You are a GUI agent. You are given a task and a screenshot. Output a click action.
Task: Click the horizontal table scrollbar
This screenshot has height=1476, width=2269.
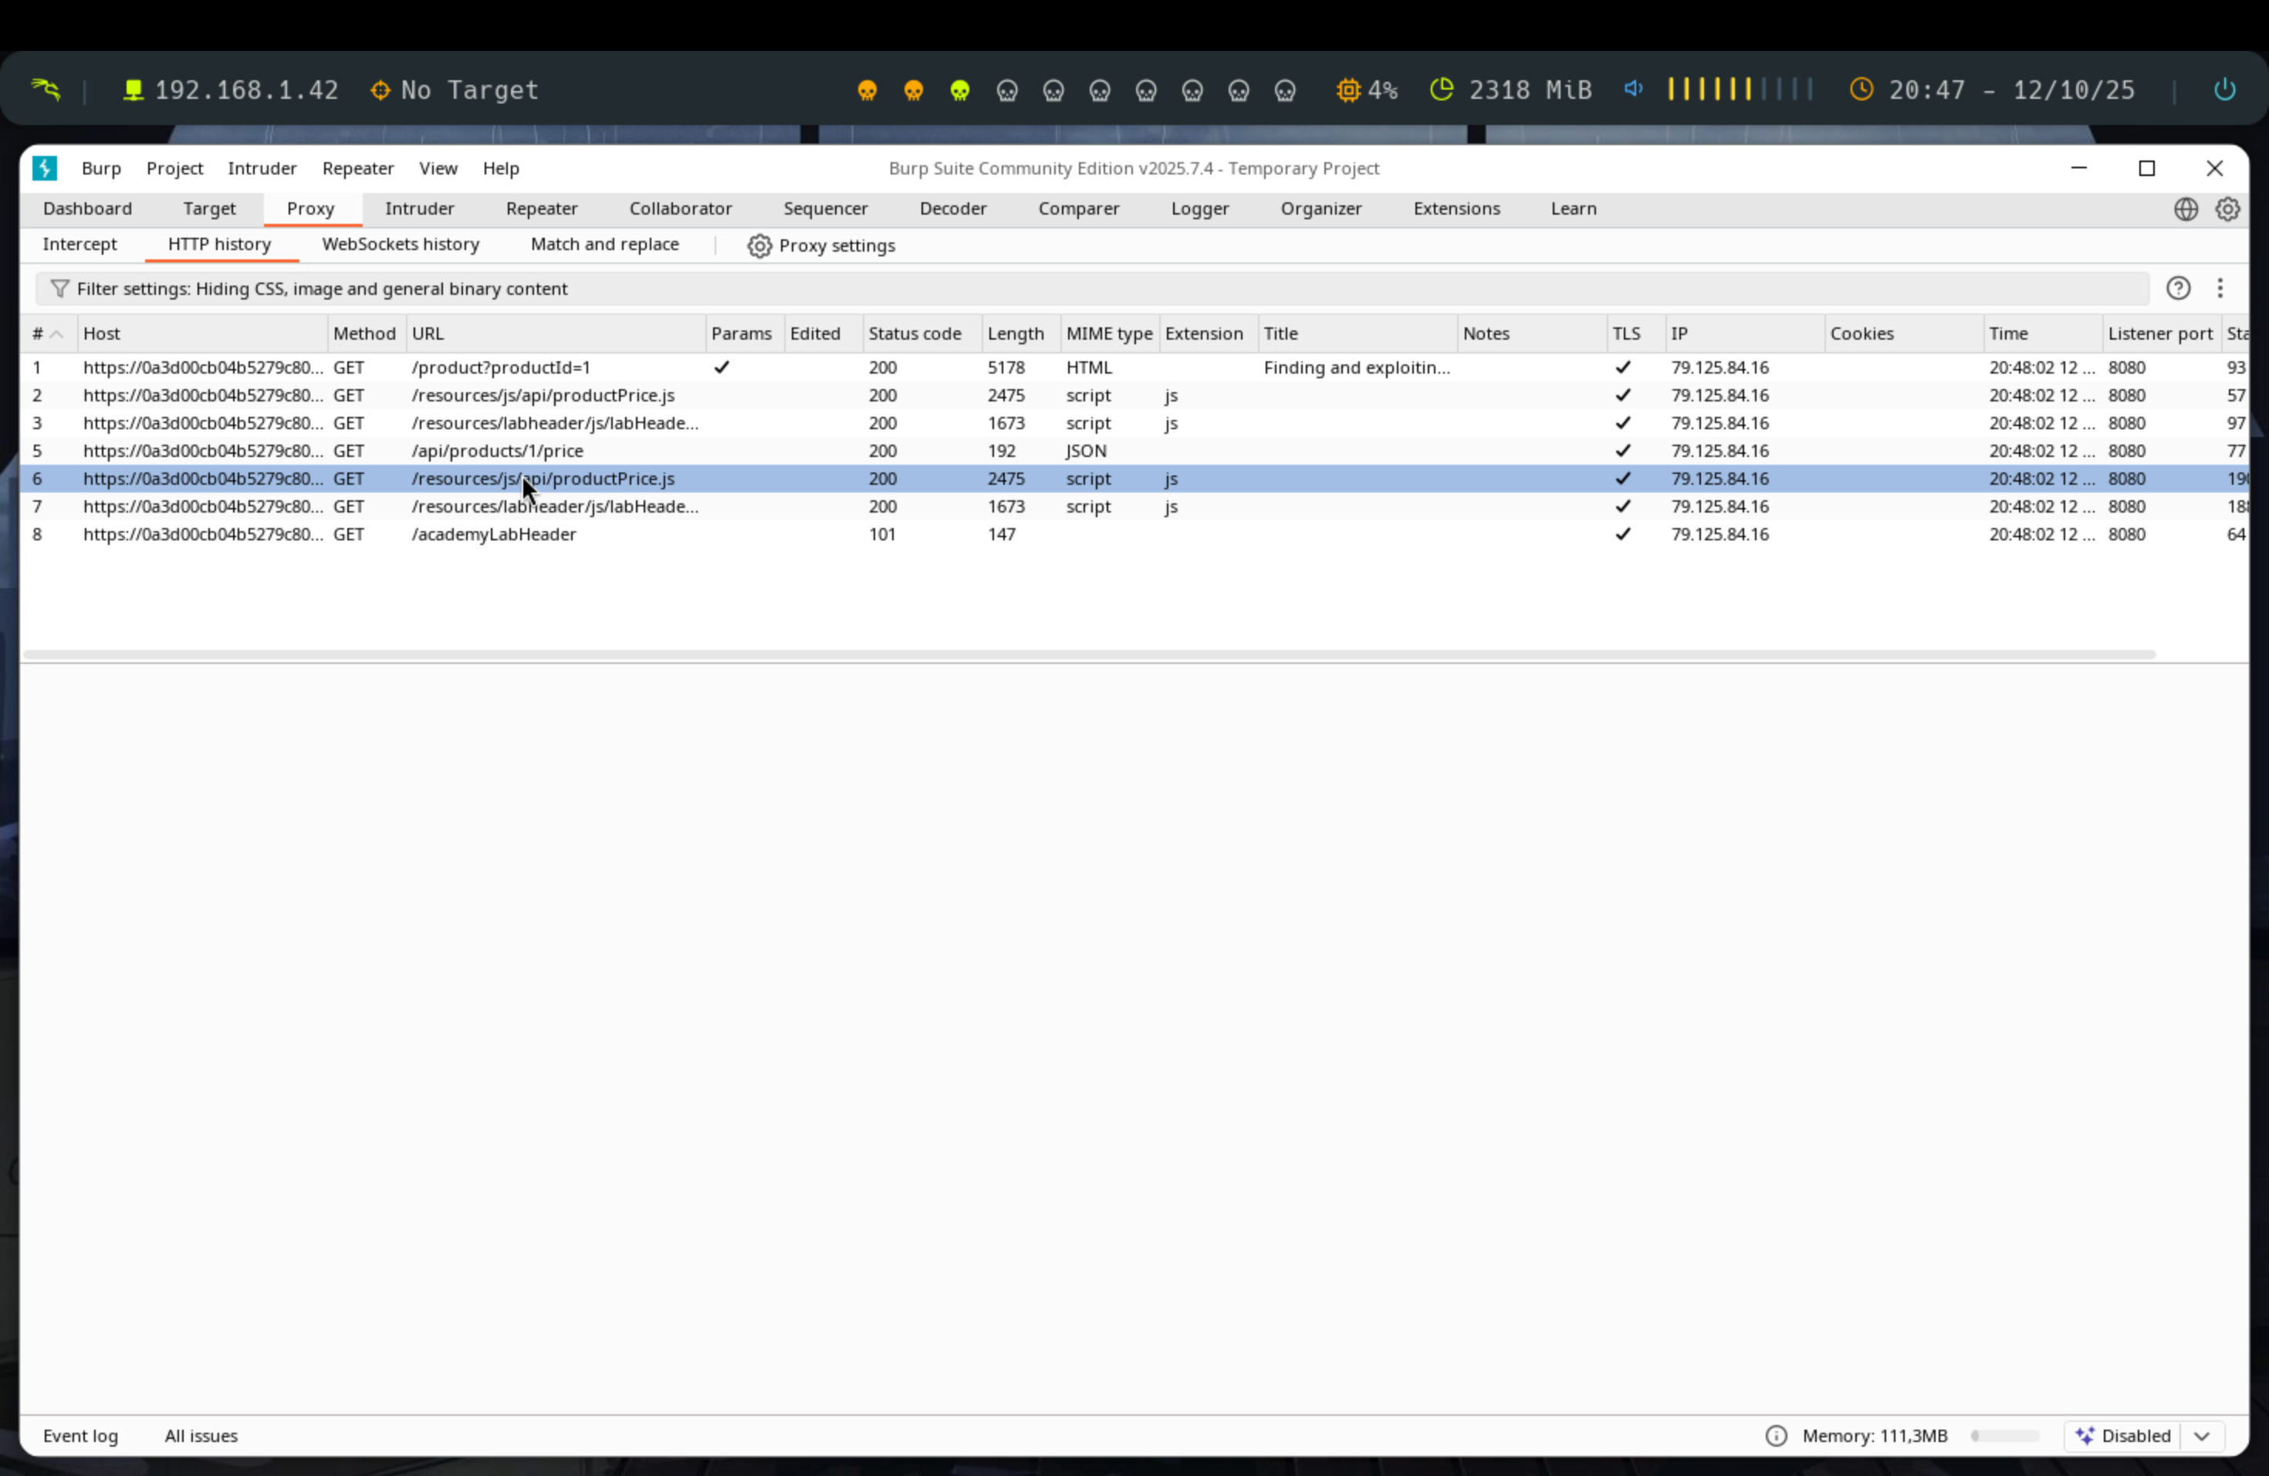tap(1087, 655)
